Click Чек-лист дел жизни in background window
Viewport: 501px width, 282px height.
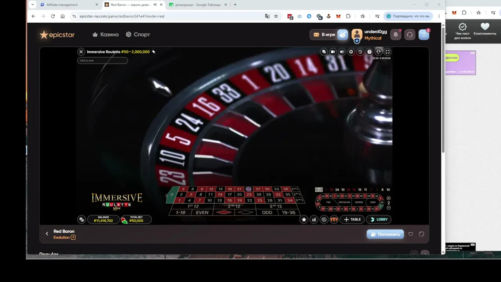point(463,31)
